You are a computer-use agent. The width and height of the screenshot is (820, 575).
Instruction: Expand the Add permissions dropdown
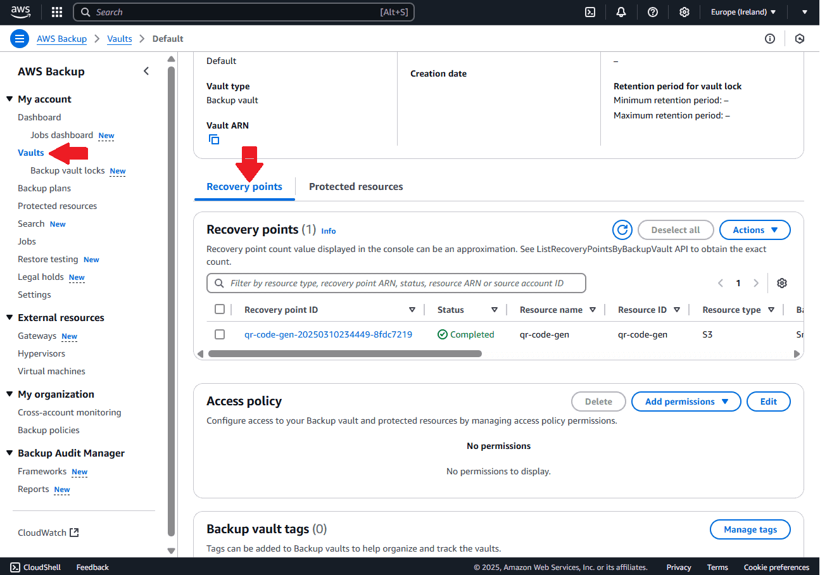point(686,401)
